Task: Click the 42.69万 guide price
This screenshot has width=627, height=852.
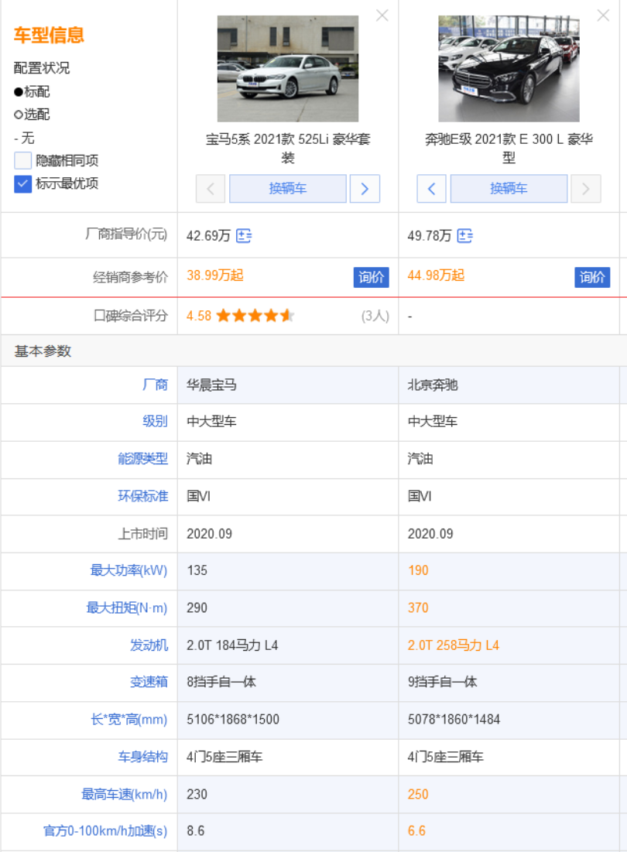Action: pyautogui.click(x=209, y=236)
